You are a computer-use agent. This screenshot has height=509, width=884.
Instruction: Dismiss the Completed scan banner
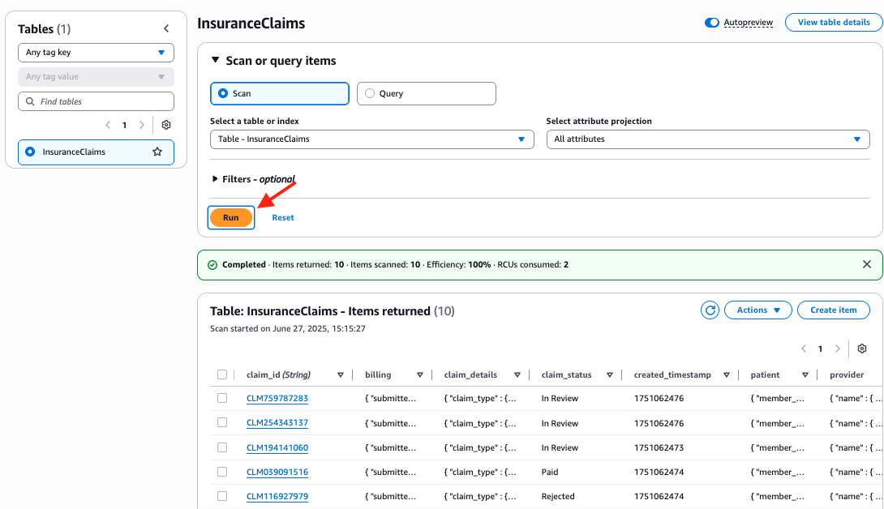tap(867, 264)
